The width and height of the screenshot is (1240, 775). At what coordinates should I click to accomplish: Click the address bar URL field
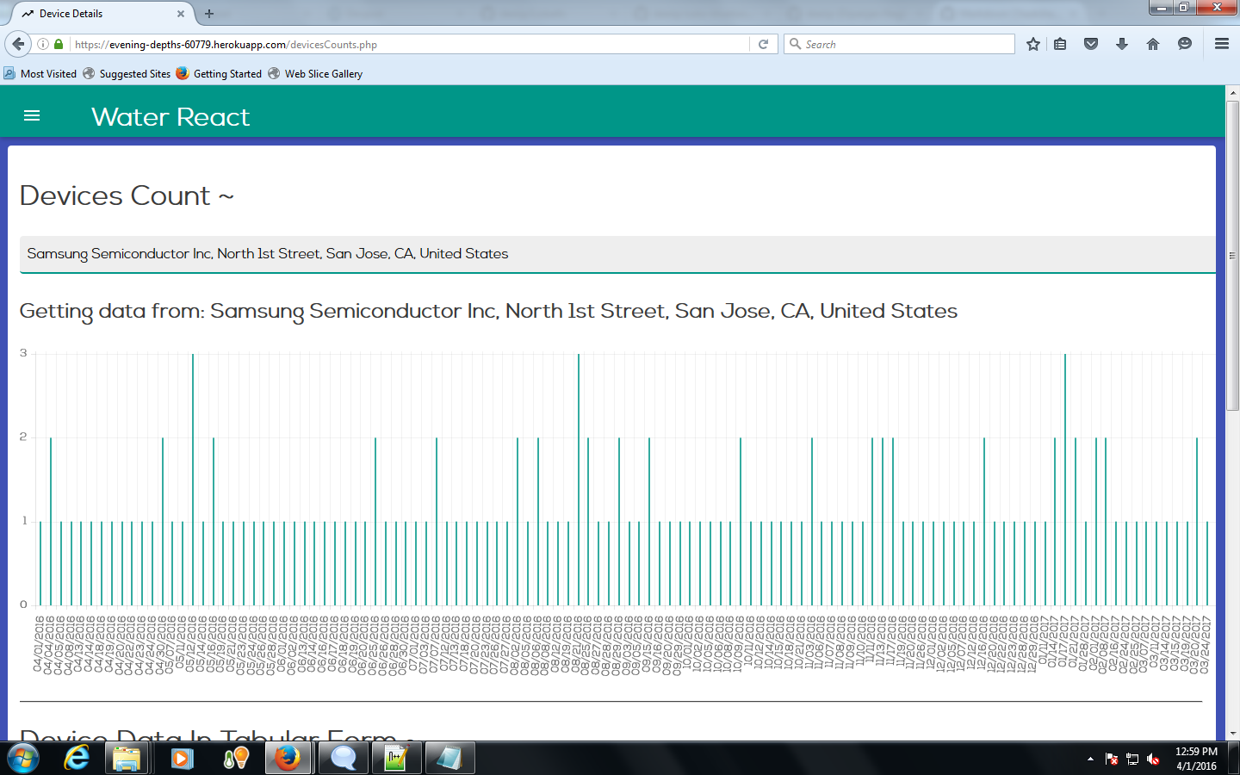coord(409,44)
